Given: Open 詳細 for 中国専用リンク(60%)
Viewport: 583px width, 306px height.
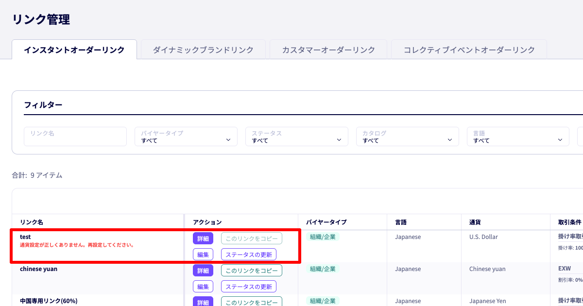Looking at the screenshot, I should 203,302.
